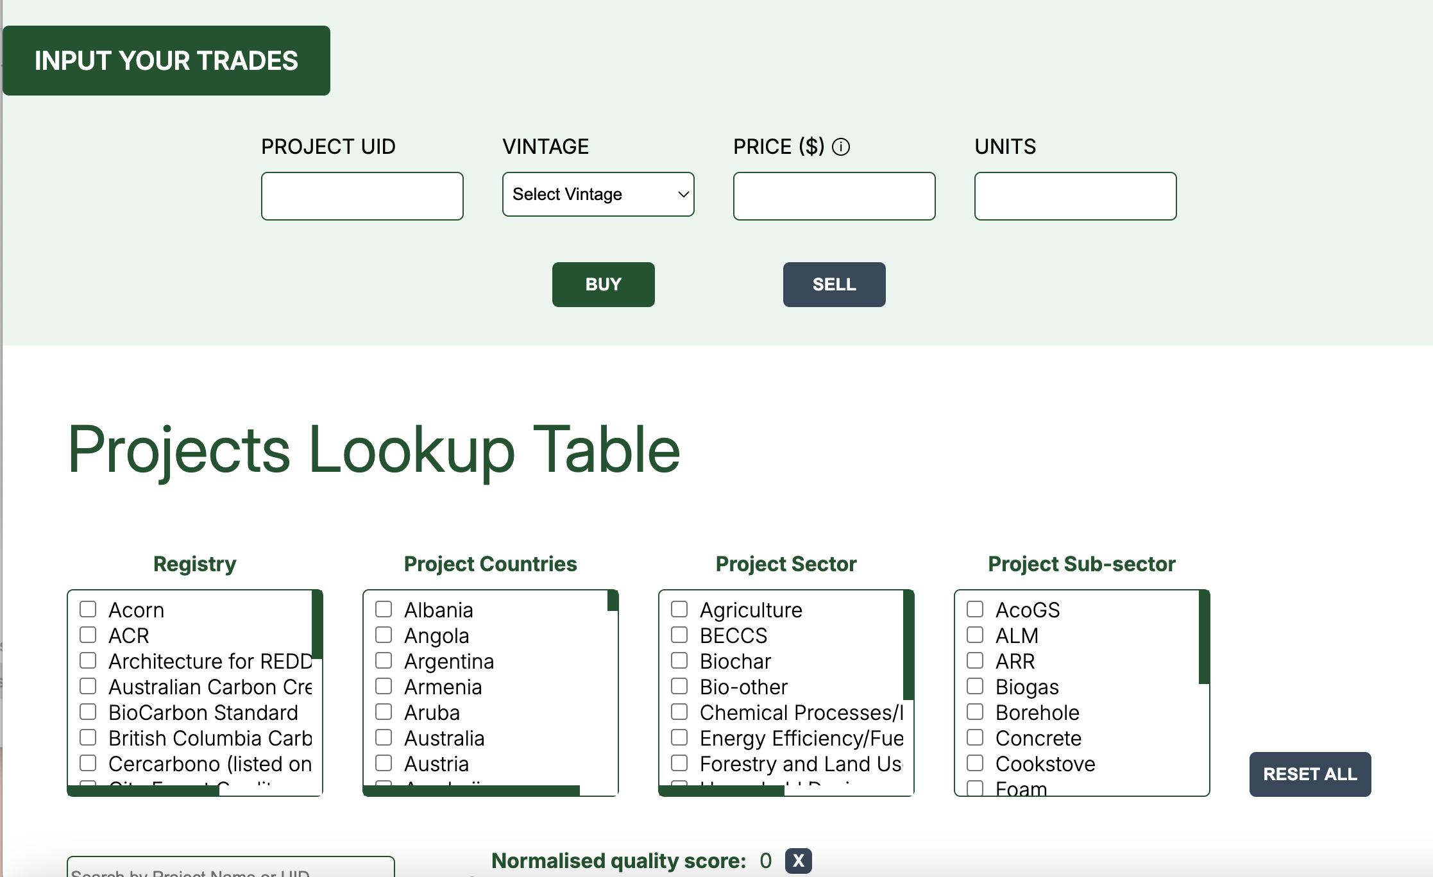Enable the Agriculture sector checkbox
Screen dimensions: 1433x877
coord(680,610)
